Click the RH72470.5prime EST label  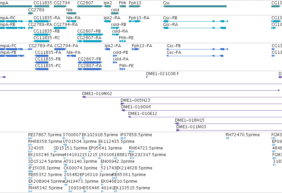[243, 135]
